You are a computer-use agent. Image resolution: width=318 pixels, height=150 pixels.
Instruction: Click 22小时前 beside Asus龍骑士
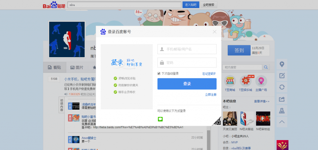197,138
